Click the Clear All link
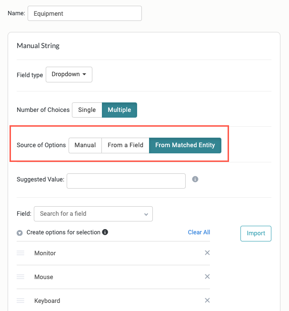The image size is (289, 311). pyautogui.click(x=199, y=232)
